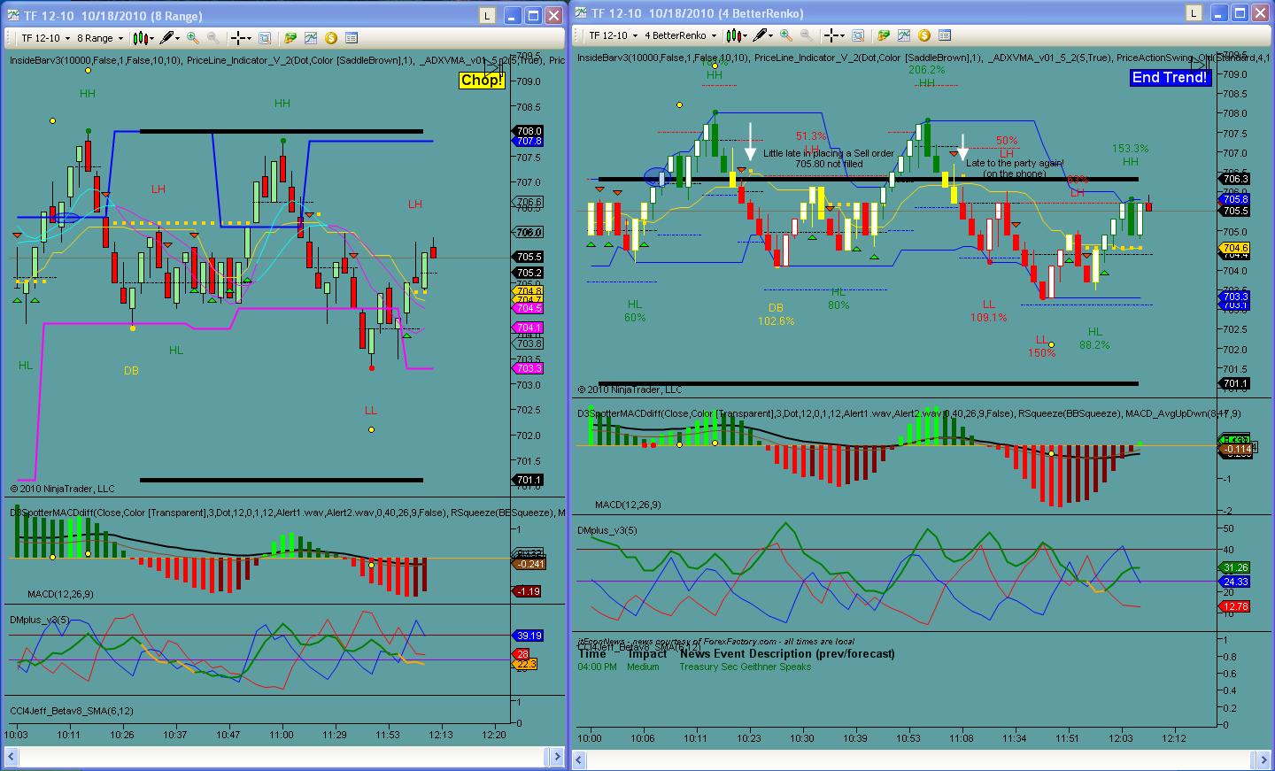The height and width of the screenshot is (771, 1275).
Task: Open the 8 Range interval dropdown
Action: point(100,38)
